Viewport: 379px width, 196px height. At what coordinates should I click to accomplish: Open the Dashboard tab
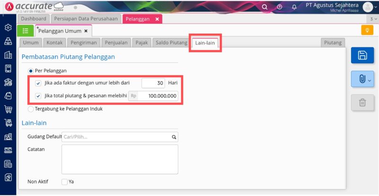[34, 19]
